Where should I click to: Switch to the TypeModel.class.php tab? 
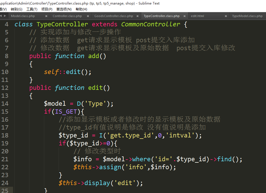pyautogui.click(x=247, y=16)
